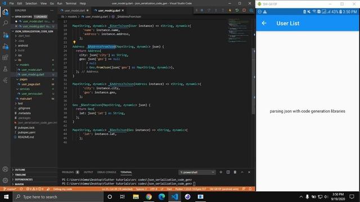Maximize the terminal panel with up chevron
Image resolution: width=360 pixels, height=202 pixels.
coord(242,172)
